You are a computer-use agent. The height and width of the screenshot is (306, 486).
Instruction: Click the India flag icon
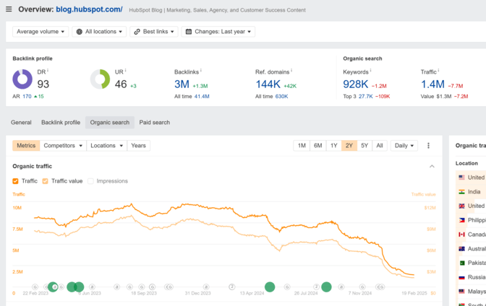[x=461, y=192]
